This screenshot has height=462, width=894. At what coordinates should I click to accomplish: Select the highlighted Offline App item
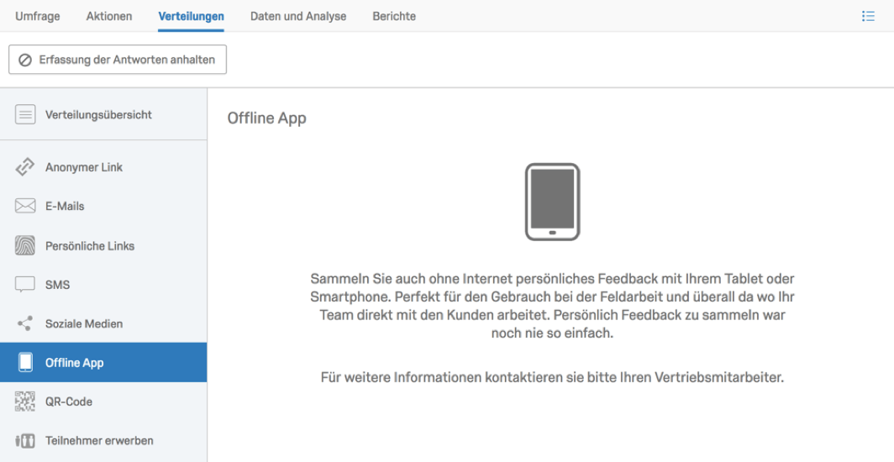click(103, 362)
